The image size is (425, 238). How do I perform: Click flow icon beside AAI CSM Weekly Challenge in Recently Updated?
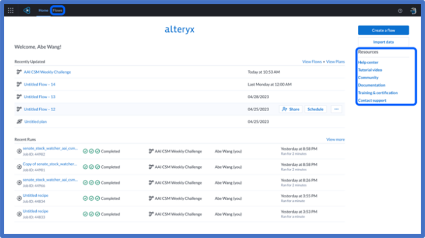pyautogui.click(x=19, y=72)
